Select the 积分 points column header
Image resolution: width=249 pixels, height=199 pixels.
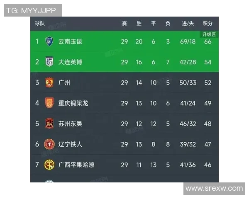pos(207,24)
